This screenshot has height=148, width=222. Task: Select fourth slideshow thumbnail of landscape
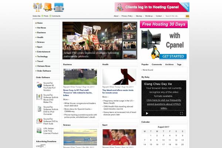129,54
